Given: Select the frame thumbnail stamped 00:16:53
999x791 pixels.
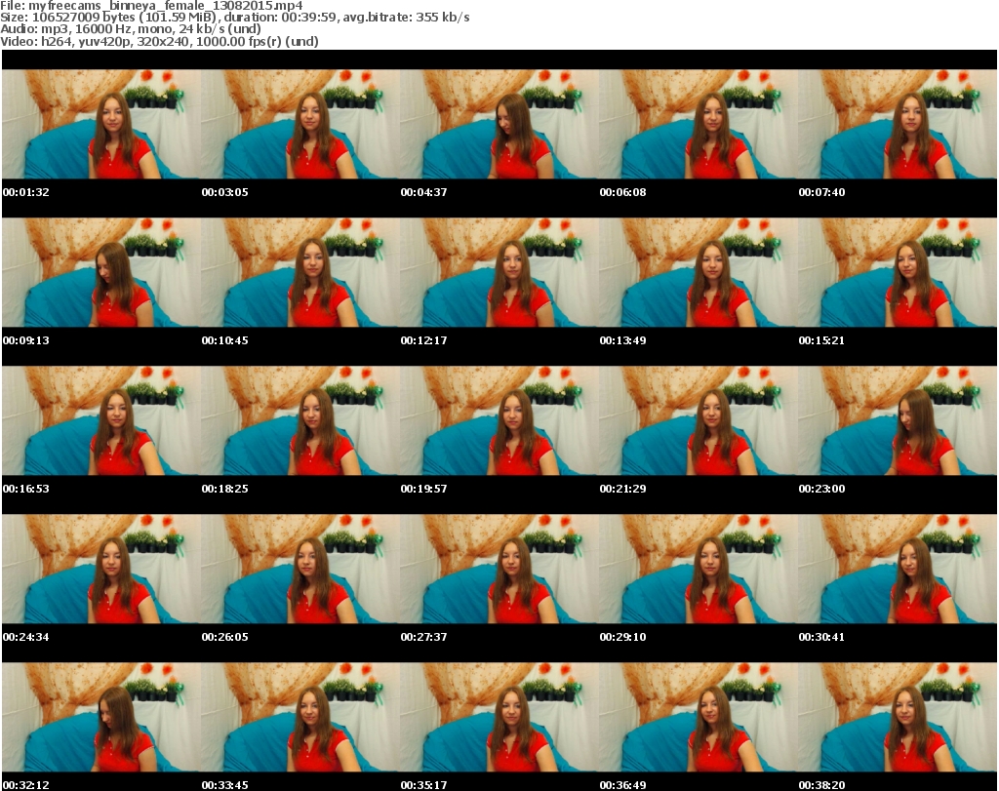Looking at the screenshot, I should 101,421.
